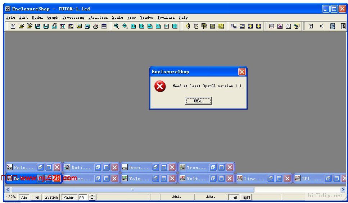Screen dimensions: 348x203
Task: Click the t4 window toolbar icon
Action: tap(63, 26)
